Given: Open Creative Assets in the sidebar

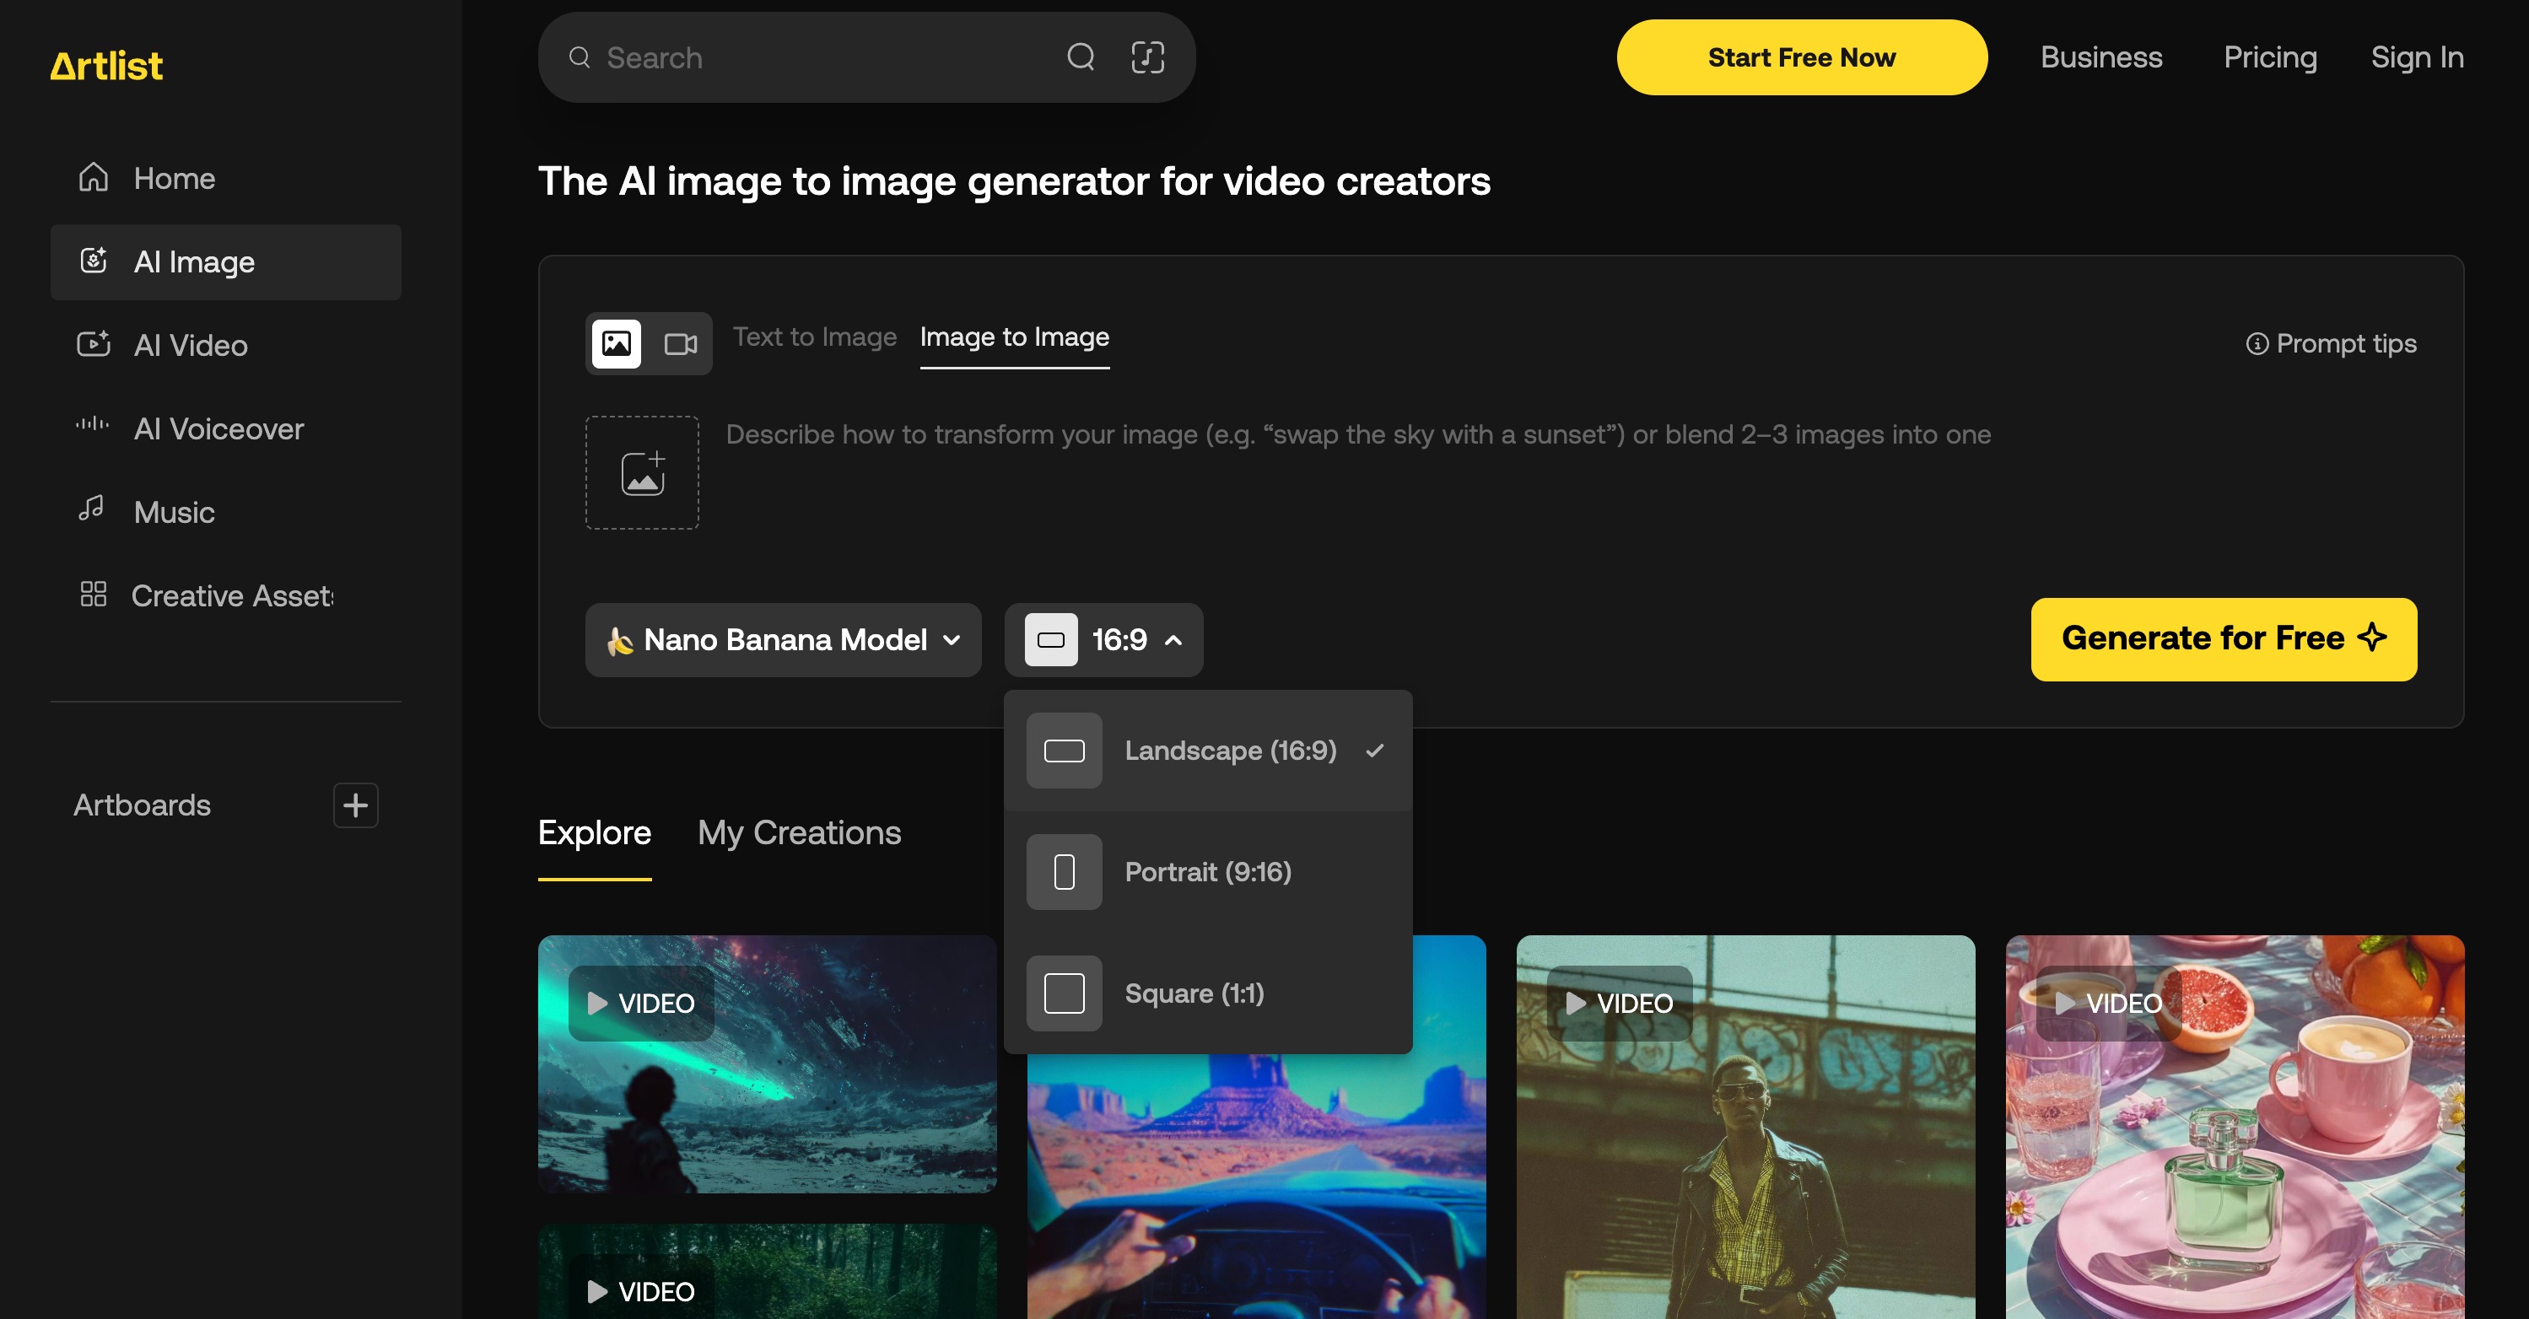Looking at the screenshot, I should 232,595.
